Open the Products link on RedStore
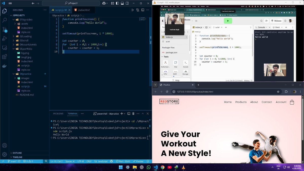 pos(241,102)
